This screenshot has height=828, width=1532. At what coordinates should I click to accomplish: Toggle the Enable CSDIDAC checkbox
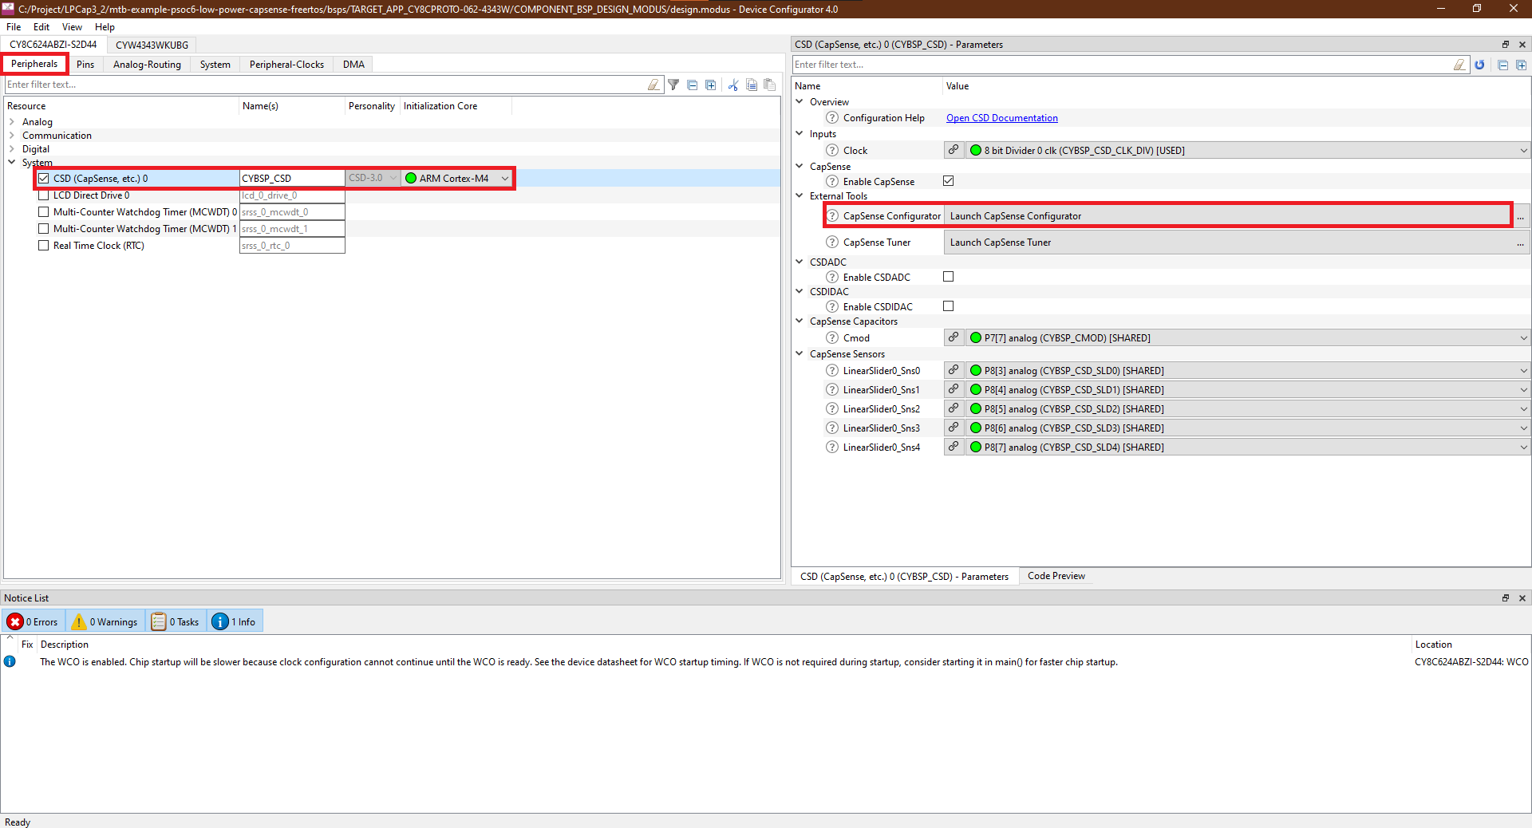tap(949, 306)
